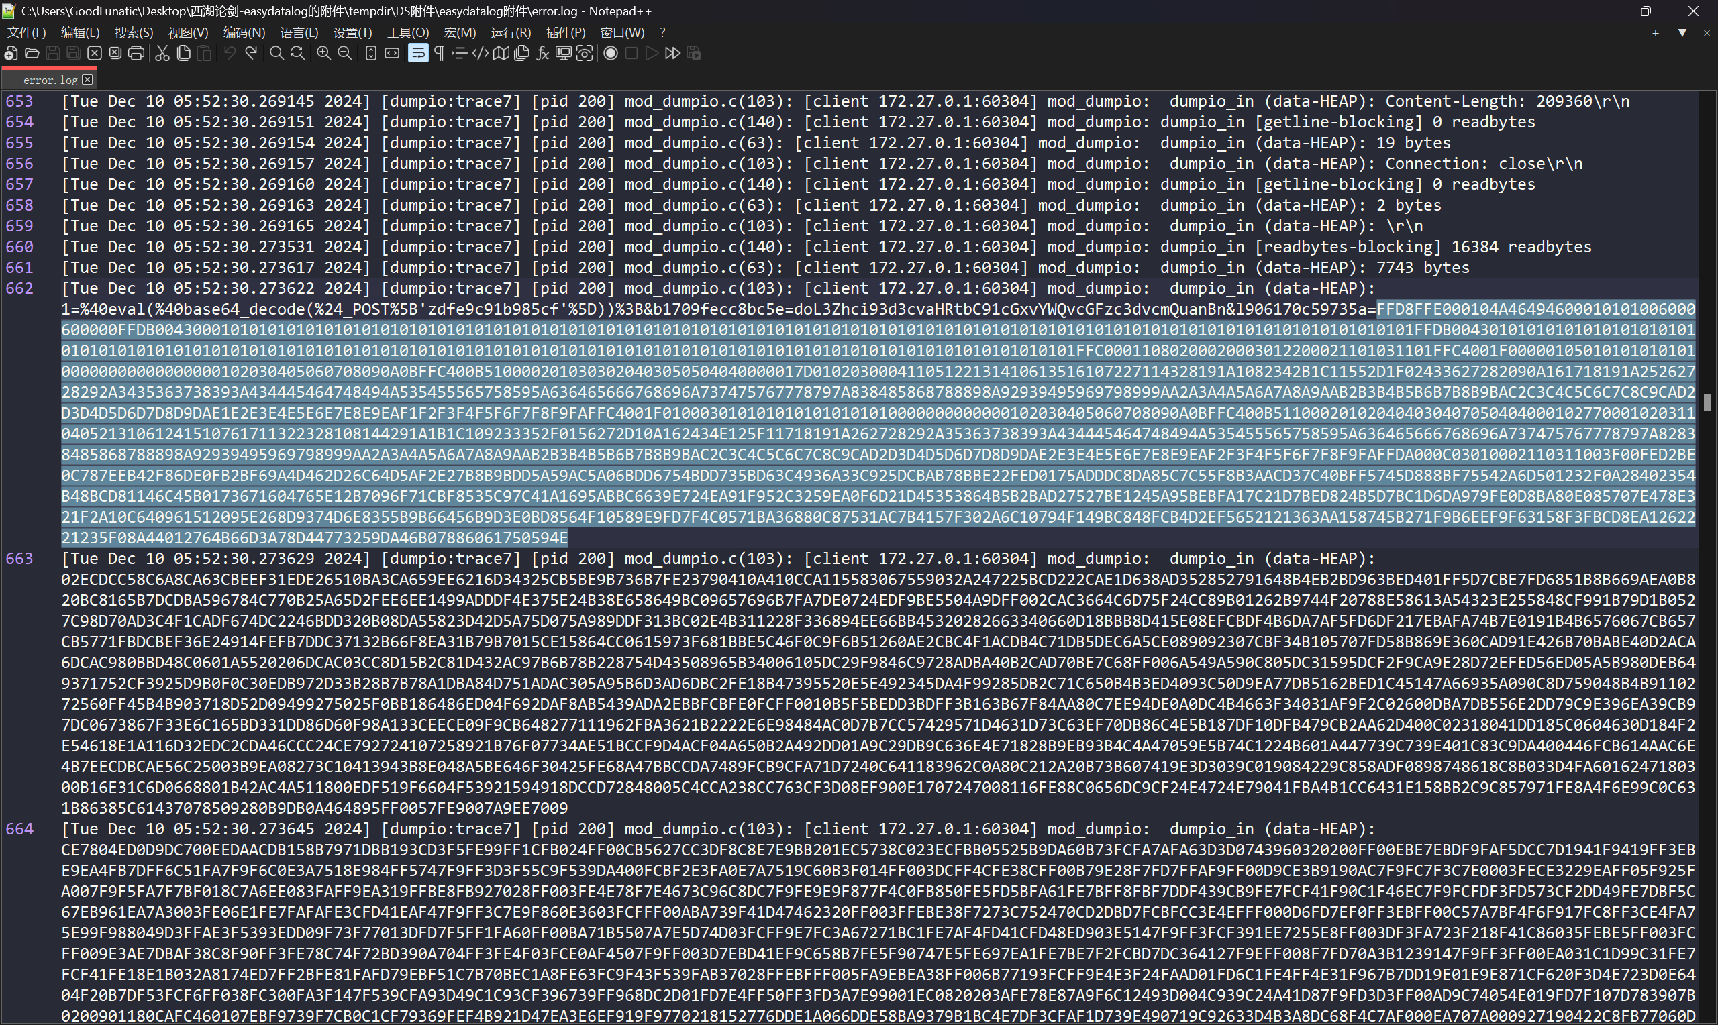Screen dimensions: 1718x1025
Task: Open the 工具(O) menu
Action: [x=407, y=32]
